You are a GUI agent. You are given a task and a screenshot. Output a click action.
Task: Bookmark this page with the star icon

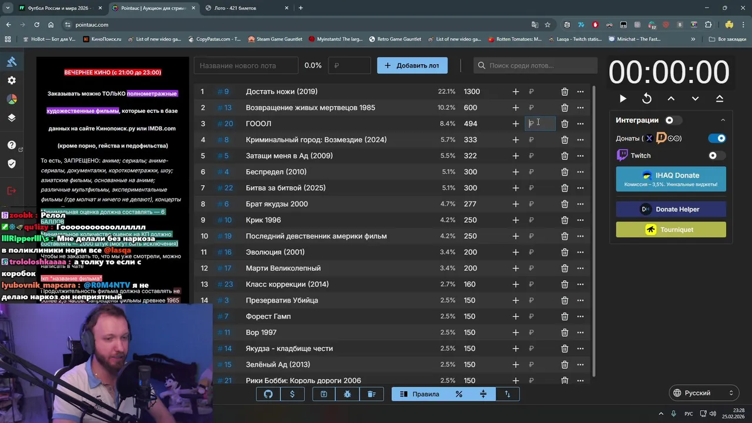[548, 25]
